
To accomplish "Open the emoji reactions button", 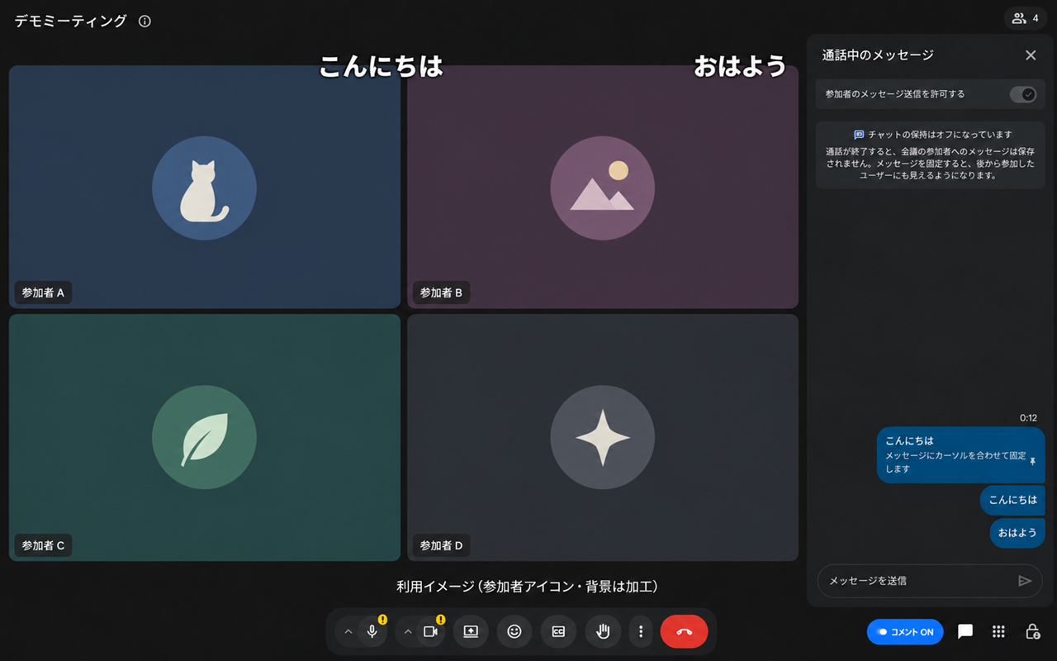I will tap(514, 632).
